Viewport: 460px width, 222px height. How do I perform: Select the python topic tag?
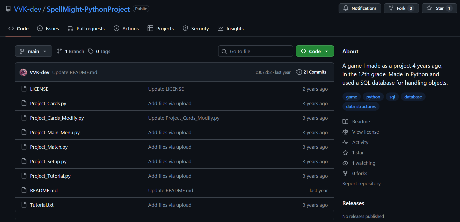(x=373, y=97)
